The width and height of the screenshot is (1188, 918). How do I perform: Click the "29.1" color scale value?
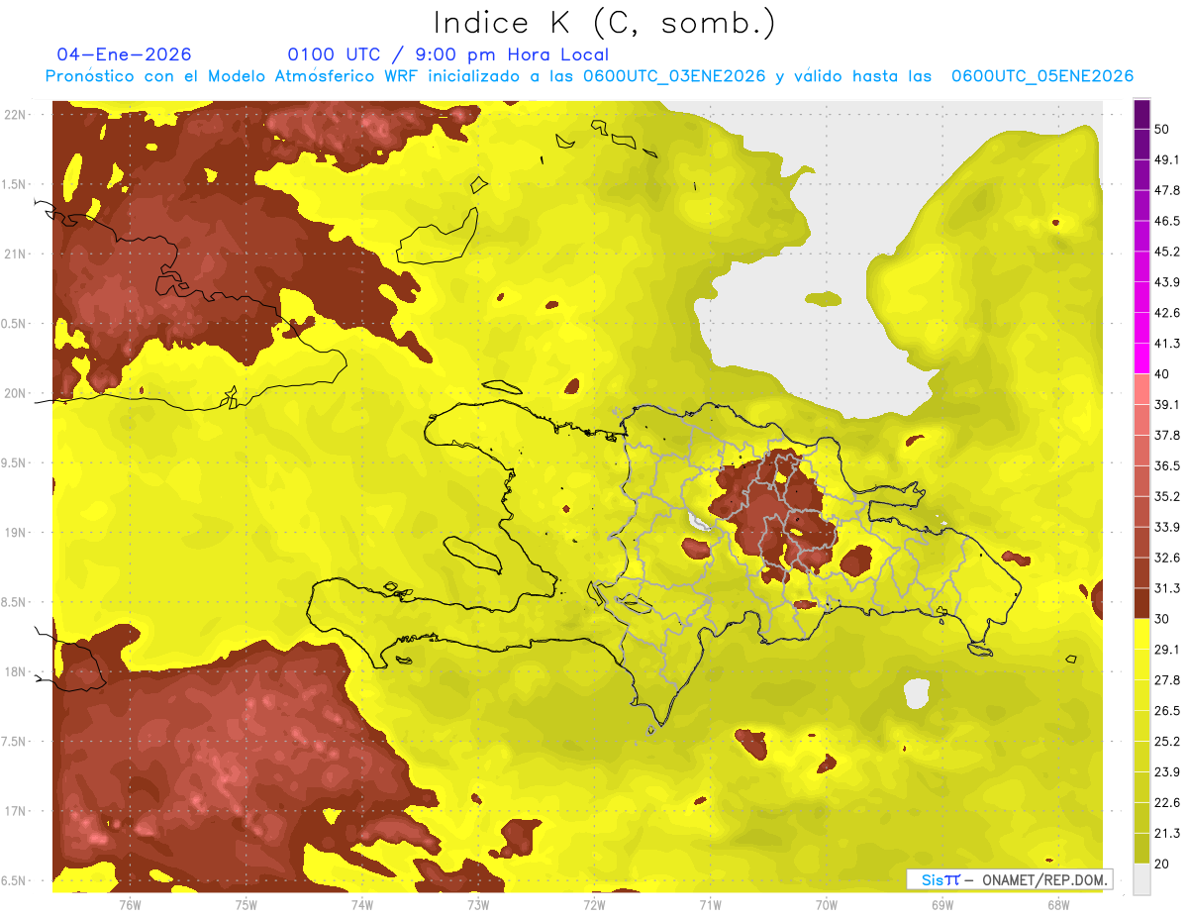coord(1167,649)
